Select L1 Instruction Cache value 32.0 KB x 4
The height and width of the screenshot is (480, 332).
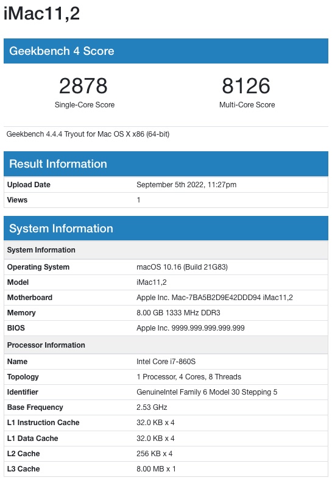[x=155, y=423]
